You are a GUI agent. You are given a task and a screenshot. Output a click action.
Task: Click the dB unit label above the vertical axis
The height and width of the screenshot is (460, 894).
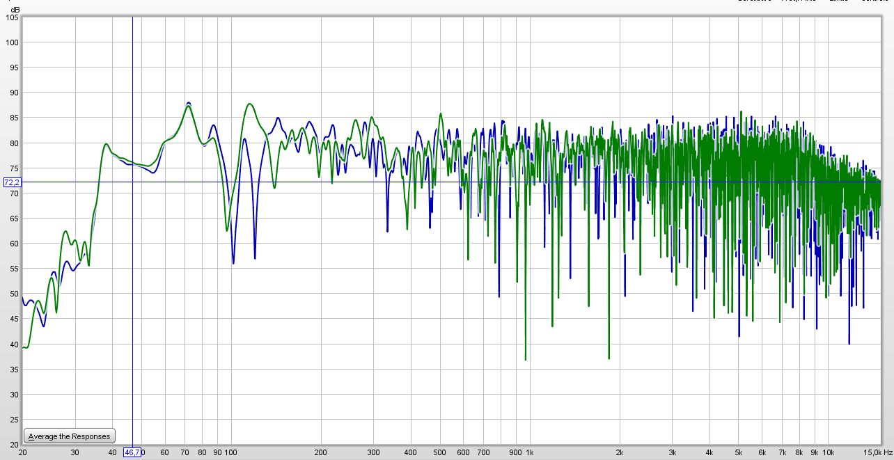coord(15,8)
